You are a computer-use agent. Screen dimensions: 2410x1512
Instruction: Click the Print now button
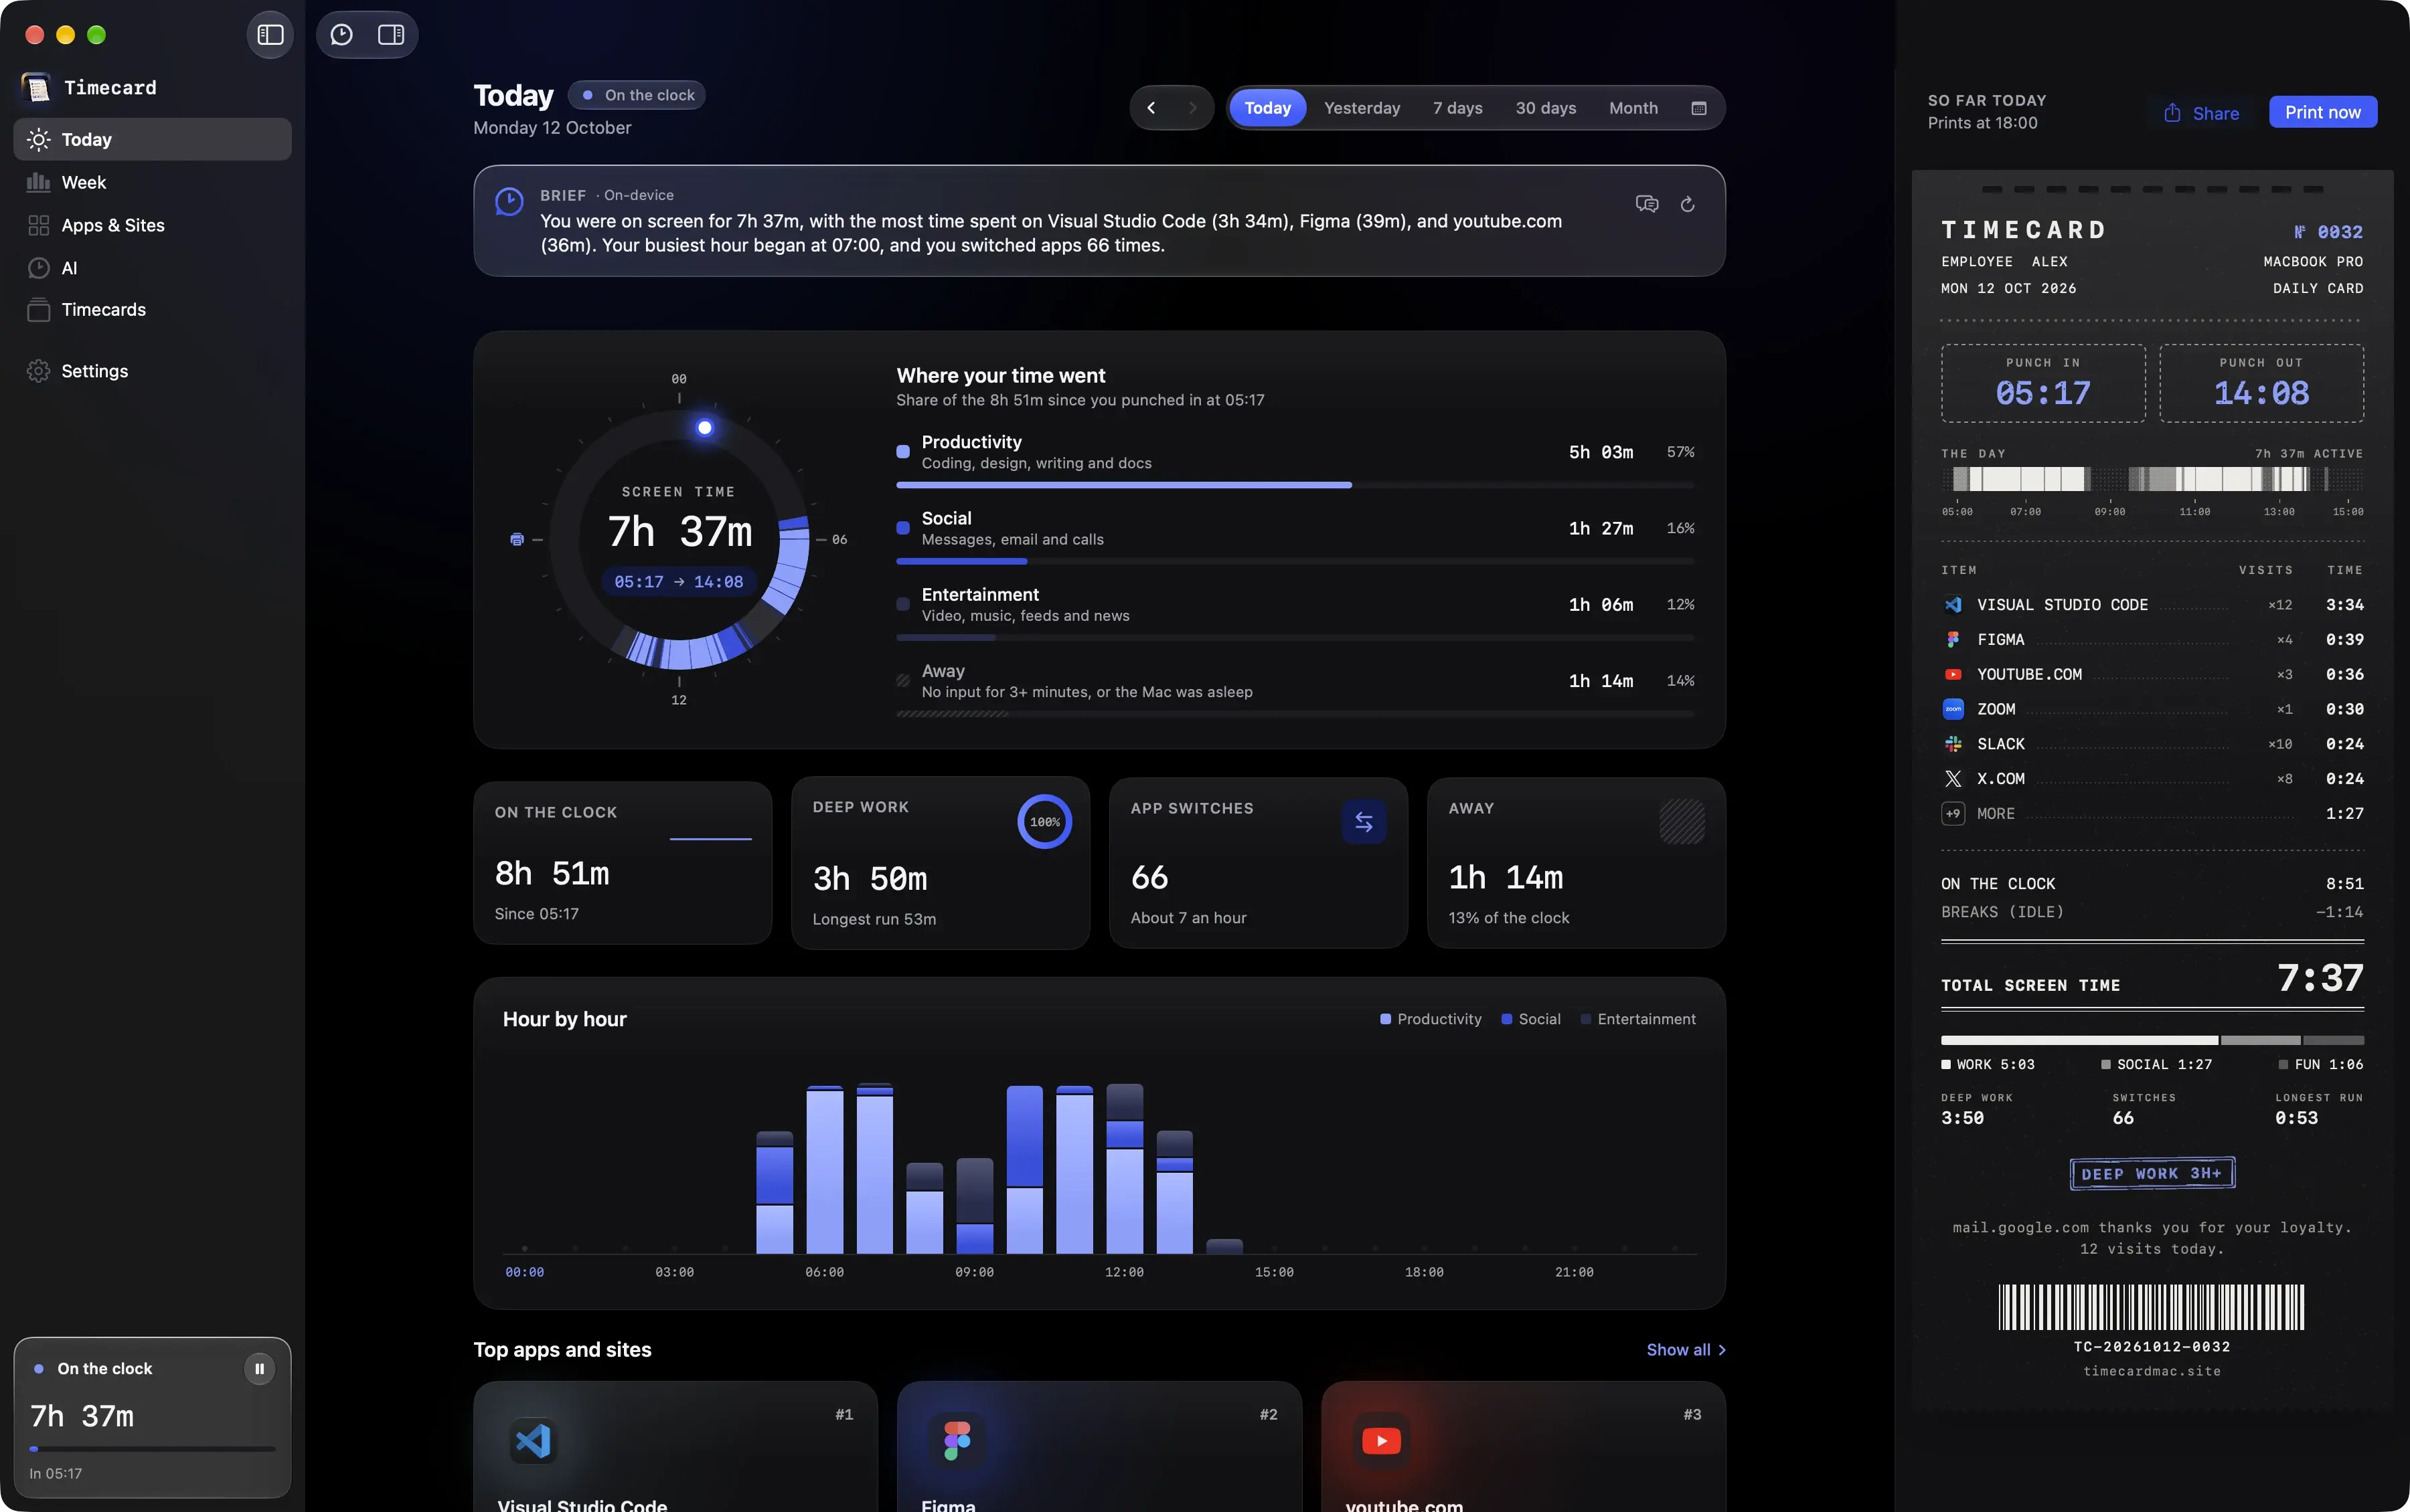pyautogui.click(x=2322, y=112)
